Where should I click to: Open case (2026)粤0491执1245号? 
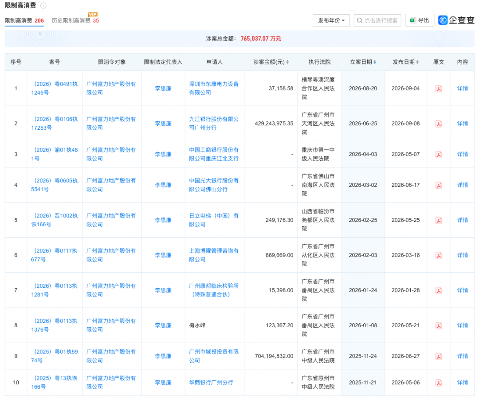tap(55, 89)
